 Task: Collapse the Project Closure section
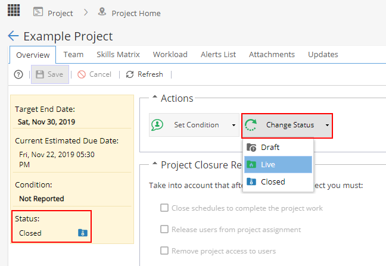click(155, 163)
